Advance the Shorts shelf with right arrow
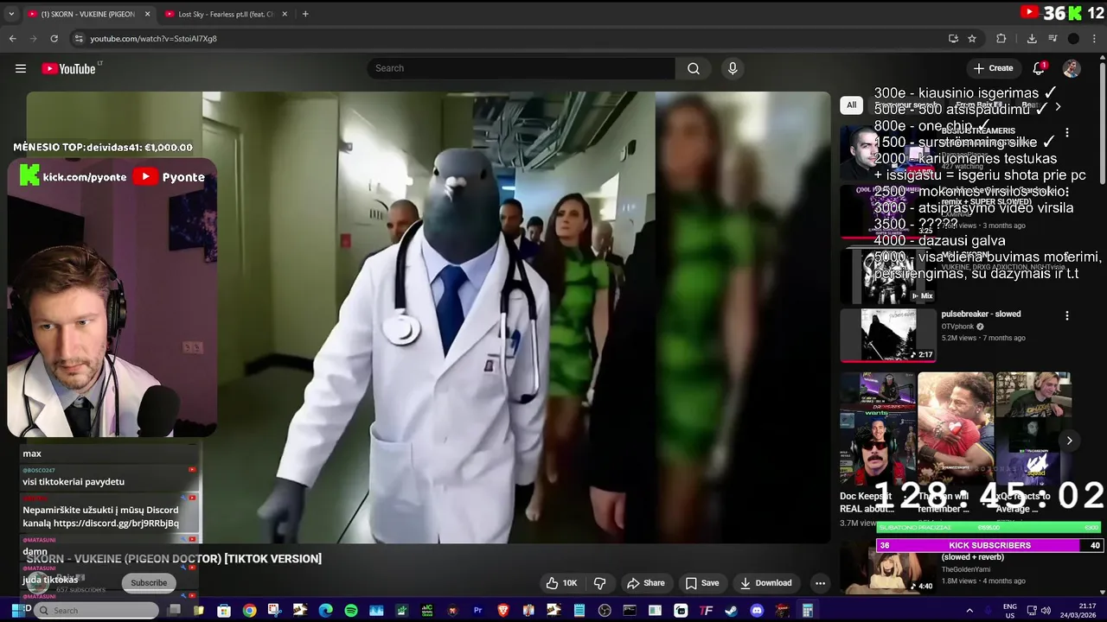Image resolution: width=1107 pixels, height=622 pixels. (1069, 441)
